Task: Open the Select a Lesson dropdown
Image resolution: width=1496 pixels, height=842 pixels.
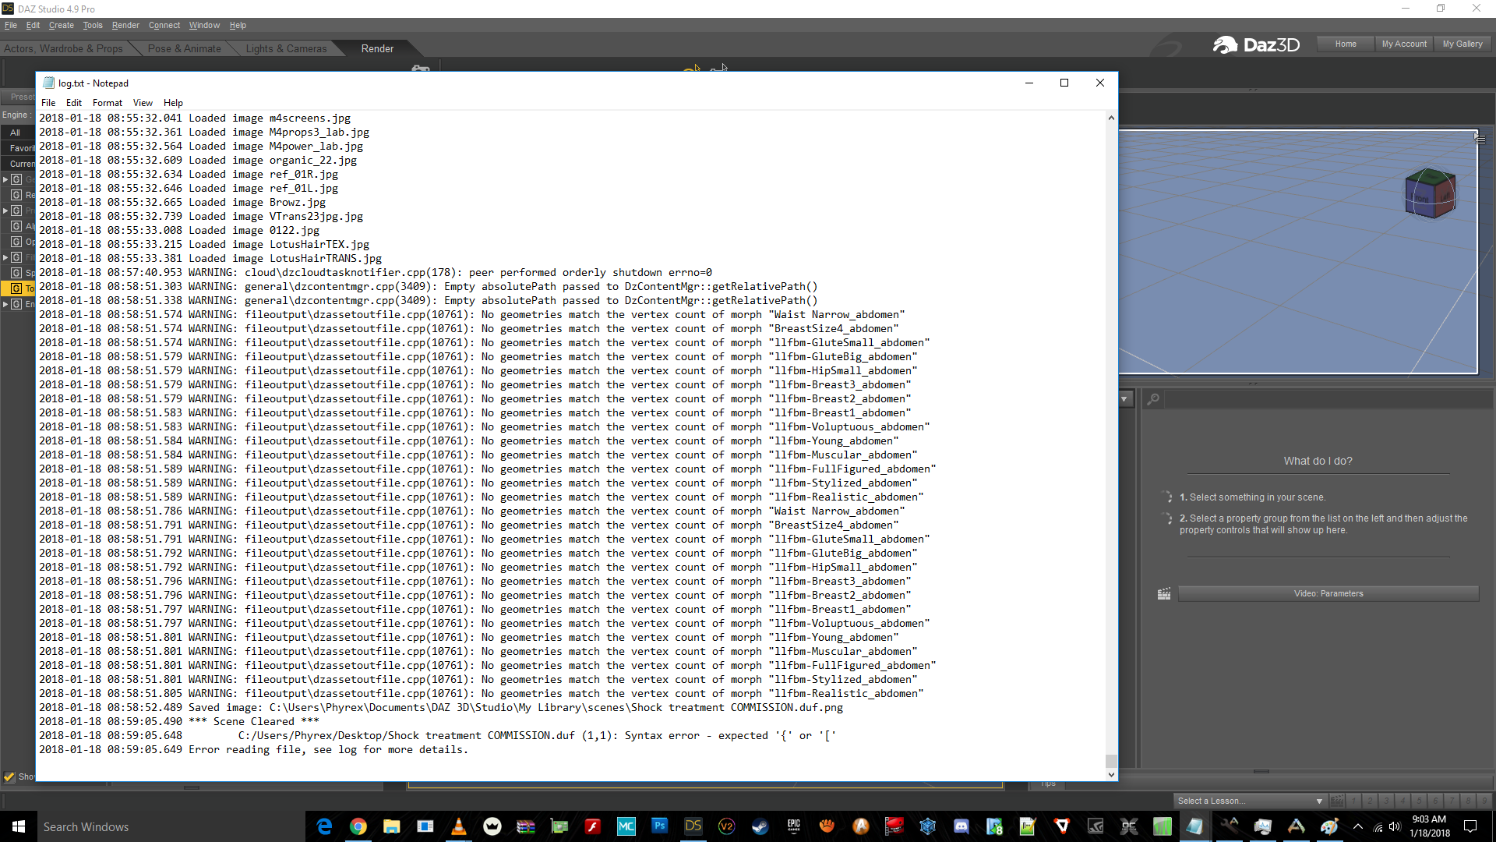Action: point(1249,801)
